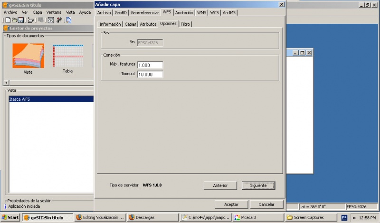Click the save project floppy disk icon

pos(21,20)
